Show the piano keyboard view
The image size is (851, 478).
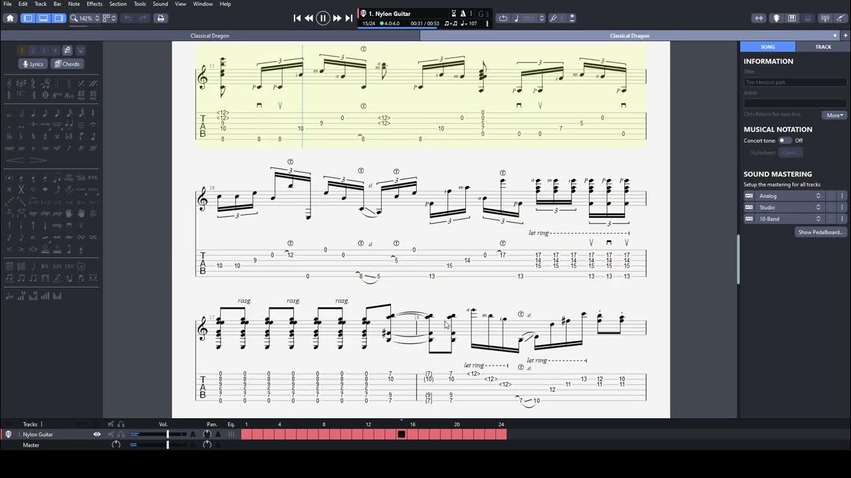coord(792,18)
